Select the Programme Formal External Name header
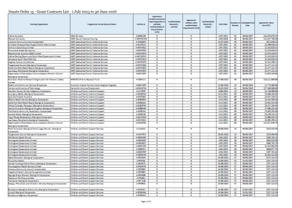This screenshot has height=208, width=292. pos(102,24)
